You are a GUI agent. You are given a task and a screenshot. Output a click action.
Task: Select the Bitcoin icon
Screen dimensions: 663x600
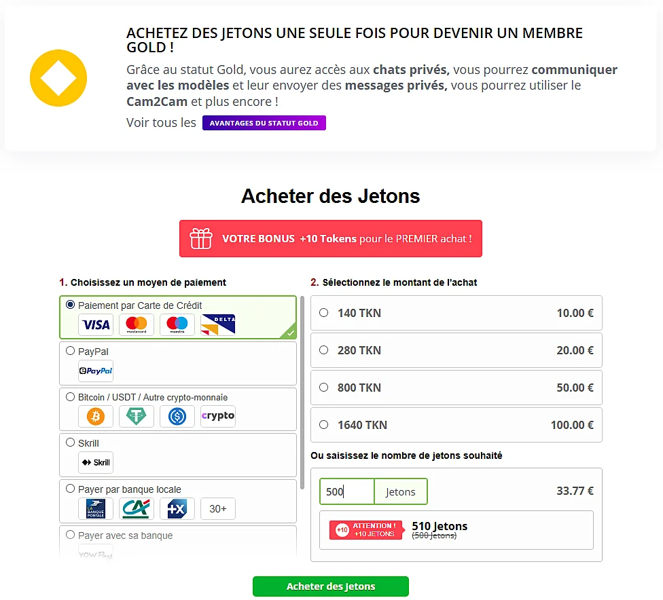95,416
